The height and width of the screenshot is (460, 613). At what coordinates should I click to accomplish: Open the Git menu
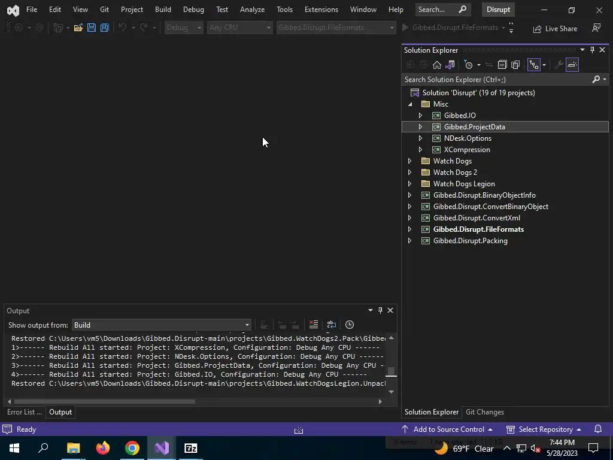(104, 10)
